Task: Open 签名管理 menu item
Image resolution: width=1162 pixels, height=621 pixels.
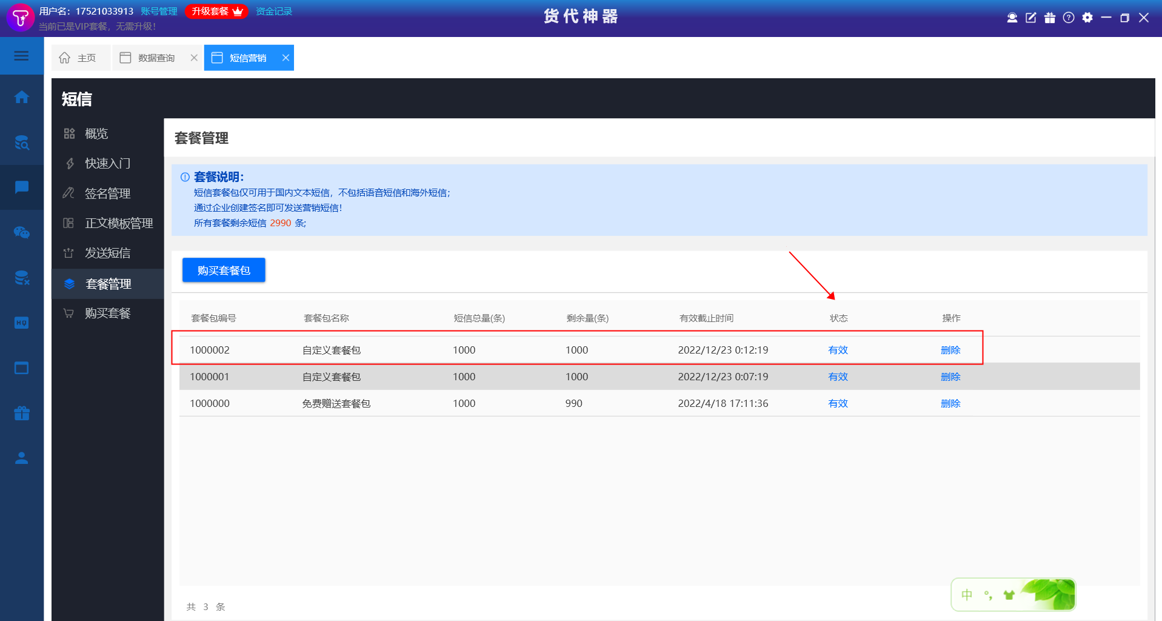Action: point(107,193)
